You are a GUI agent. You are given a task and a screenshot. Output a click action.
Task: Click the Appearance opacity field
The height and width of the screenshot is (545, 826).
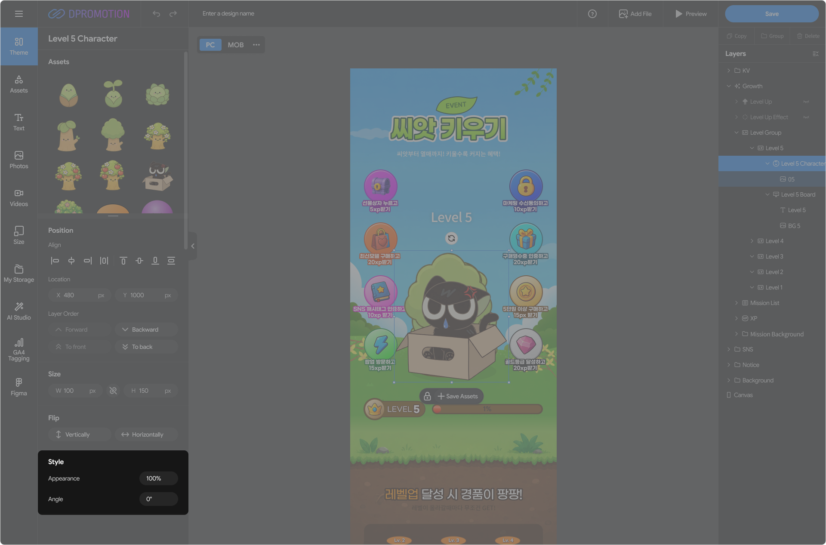coord(159,478)
